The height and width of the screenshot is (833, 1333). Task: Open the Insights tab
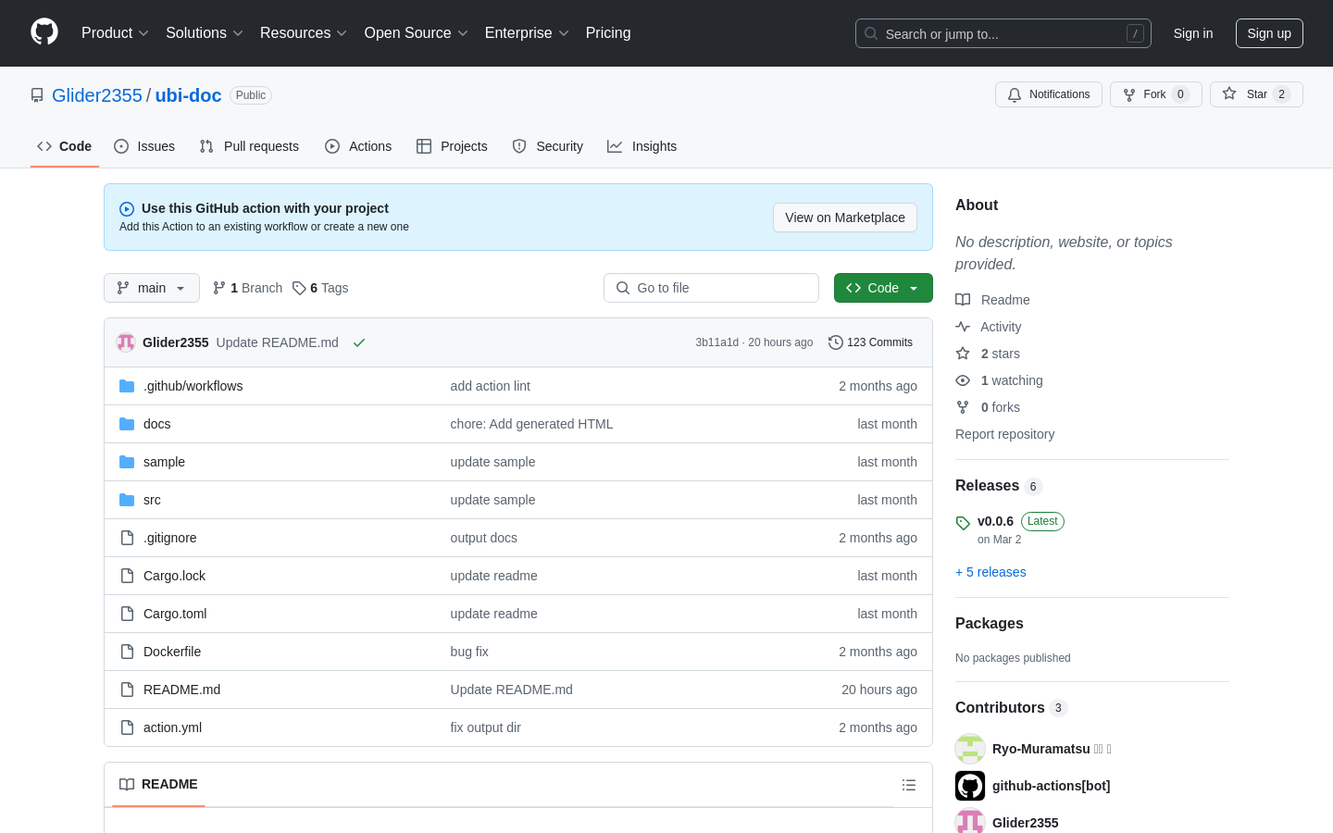pos(642,146)
